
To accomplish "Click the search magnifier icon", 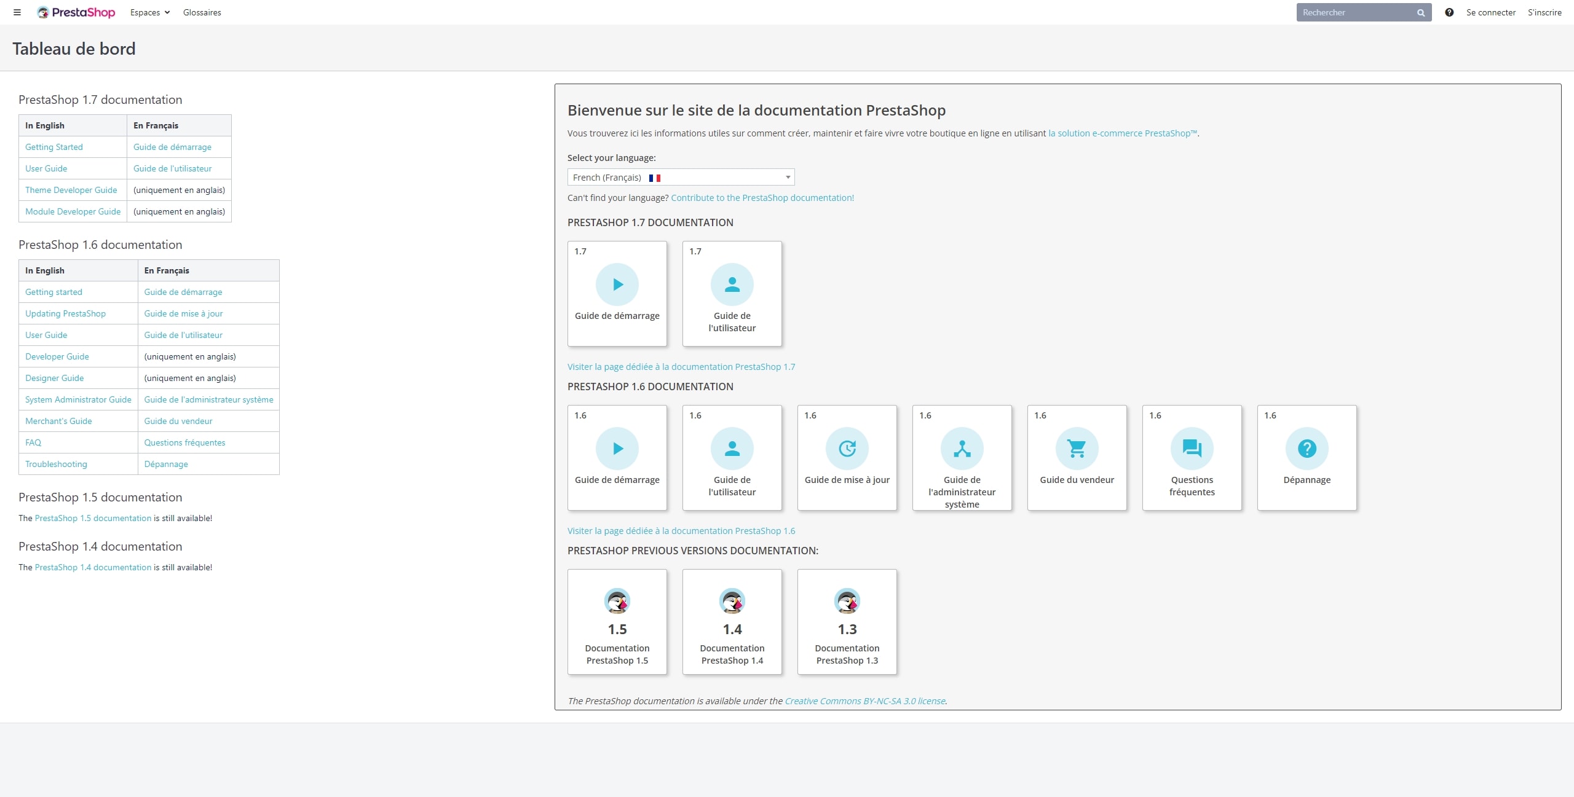I will point(1421,12).
